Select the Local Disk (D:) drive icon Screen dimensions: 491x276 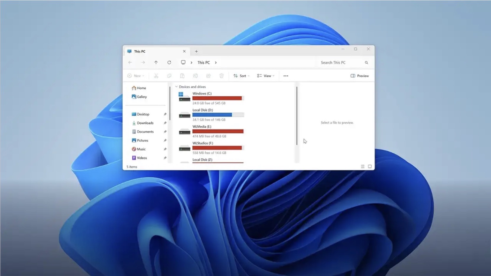[184, 115]
